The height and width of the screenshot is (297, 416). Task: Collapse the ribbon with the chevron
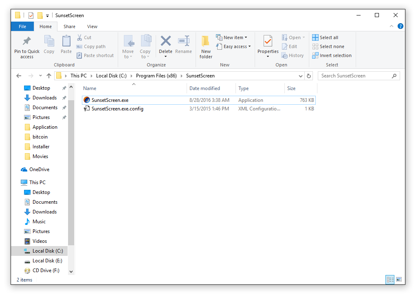pyautogui.click(x=391, y=26)
